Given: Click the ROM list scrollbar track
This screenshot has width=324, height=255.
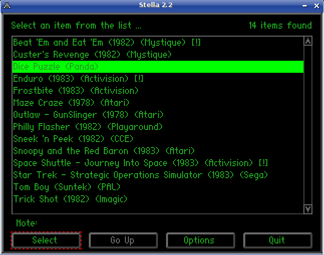Looking at the screenshot, I should click(x=308, y=125).
